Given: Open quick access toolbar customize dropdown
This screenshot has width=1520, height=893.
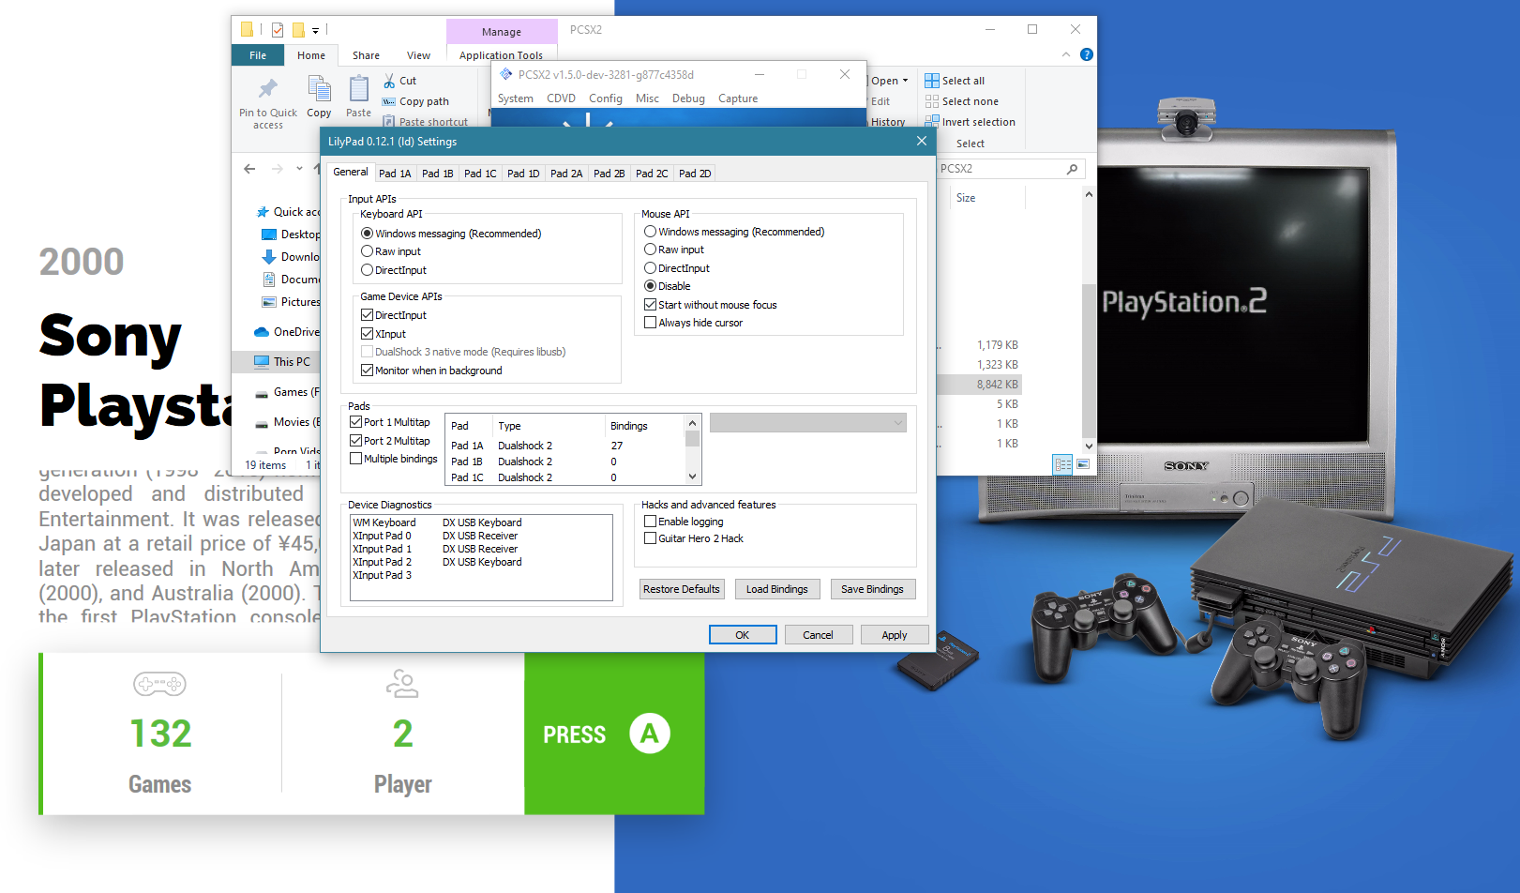Looking at the screenshot, I should coord(315,30).
